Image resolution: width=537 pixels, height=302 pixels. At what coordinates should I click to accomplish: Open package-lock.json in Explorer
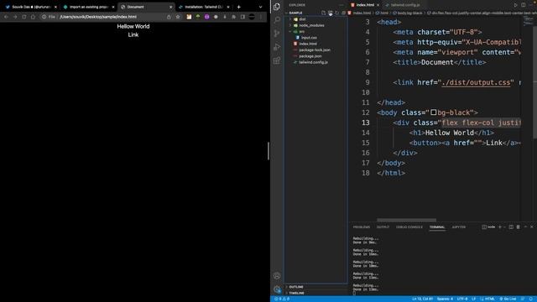[x=315, y=50]
